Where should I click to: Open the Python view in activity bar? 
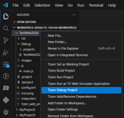6,100
